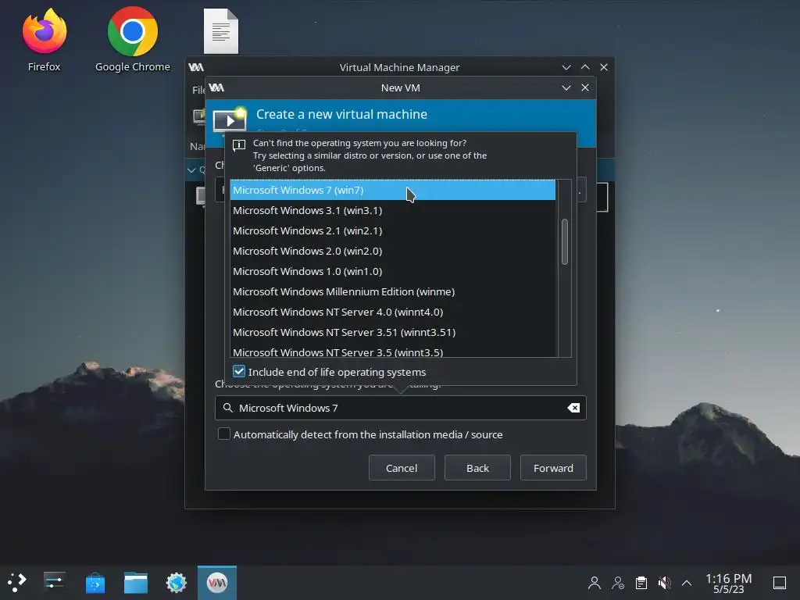Uncheck Include end of life operating systems
This screenshot has width=800, height=600.
coord(239,371)
